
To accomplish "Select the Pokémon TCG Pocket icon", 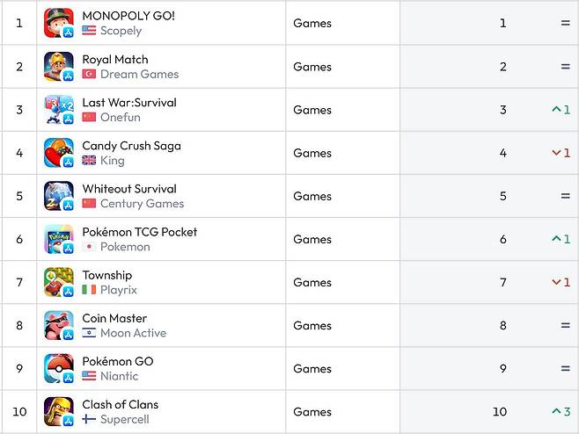I will pos(59,239).
